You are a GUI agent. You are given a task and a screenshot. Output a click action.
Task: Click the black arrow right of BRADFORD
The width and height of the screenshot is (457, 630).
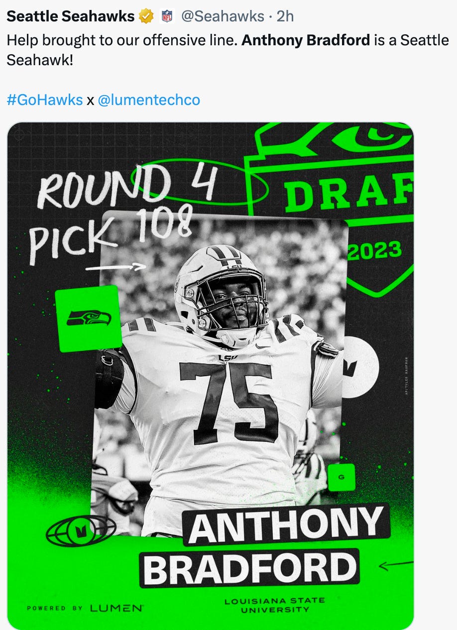pos(396,565)
